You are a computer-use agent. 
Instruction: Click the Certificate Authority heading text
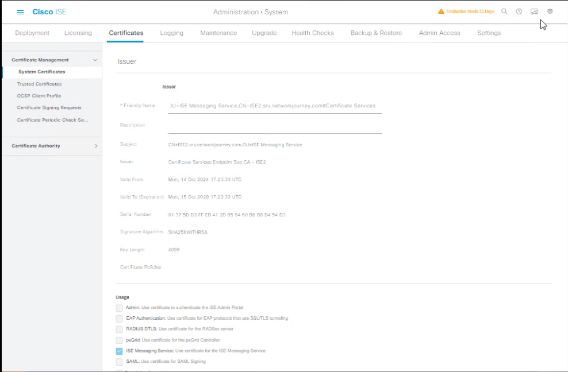[36, 146]
